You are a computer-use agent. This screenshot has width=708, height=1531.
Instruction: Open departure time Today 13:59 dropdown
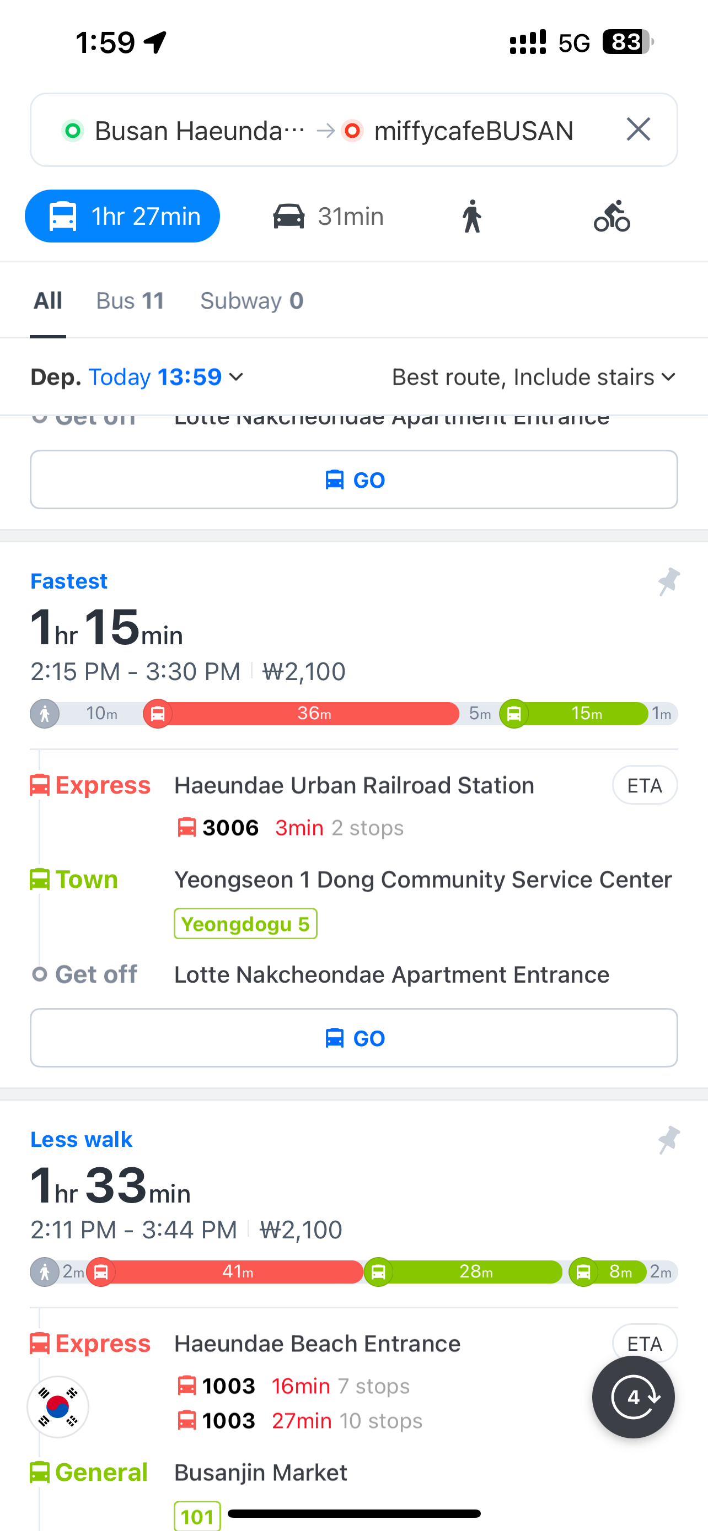[x=167, y=377]
